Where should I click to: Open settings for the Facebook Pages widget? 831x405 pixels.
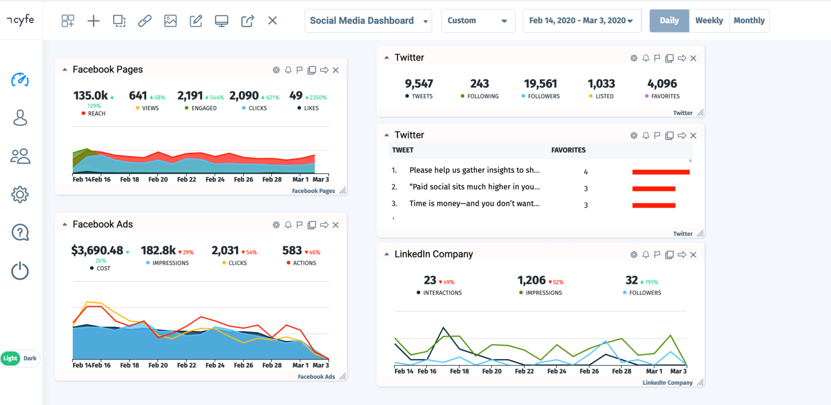276,70
